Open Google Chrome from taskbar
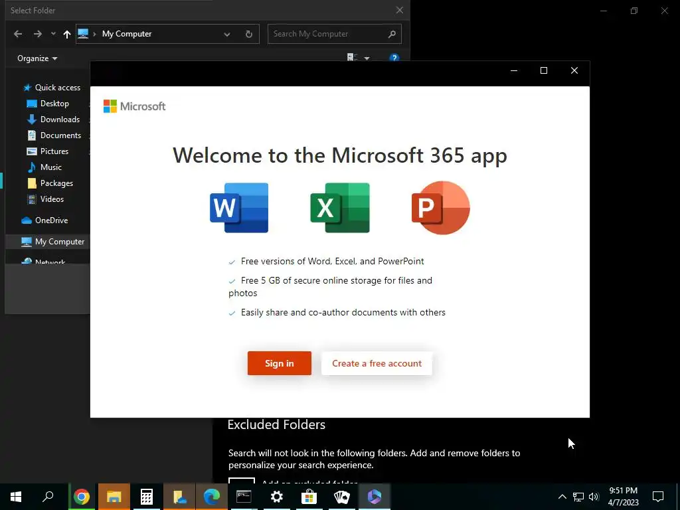This screenshot has width=680, height=510. coord(82,497)
